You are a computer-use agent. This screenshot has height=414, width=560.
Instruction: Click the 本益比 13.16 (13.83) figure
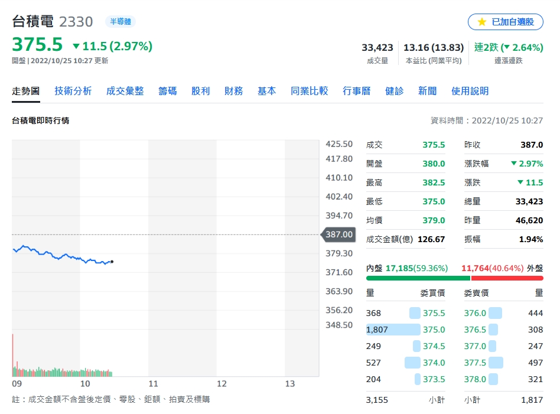coord(434,47)
